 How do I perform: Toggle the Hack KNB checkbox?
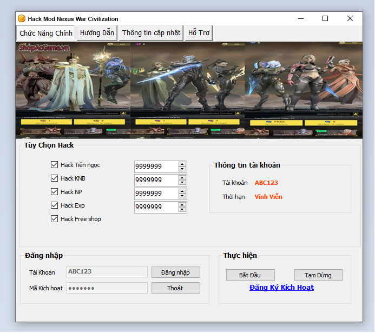[x=54, y=178]
